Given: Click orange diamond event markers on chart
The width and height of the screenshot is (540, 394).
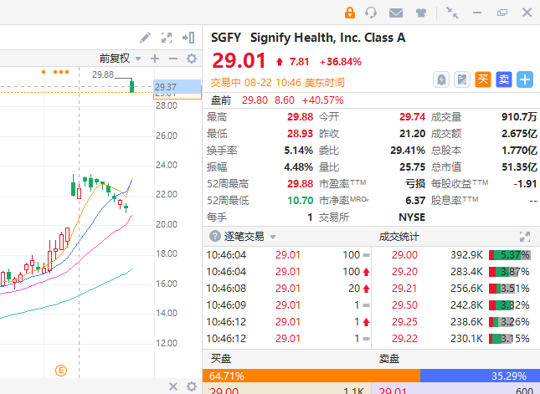Looking at the screenshot, I should [x=56, y=72].
